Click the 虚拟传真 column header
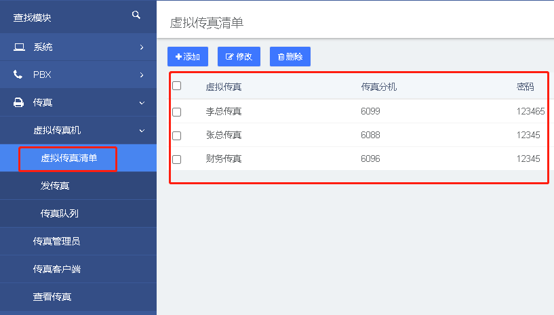This screenshot has height=315, width=554. tap(224, 87)
